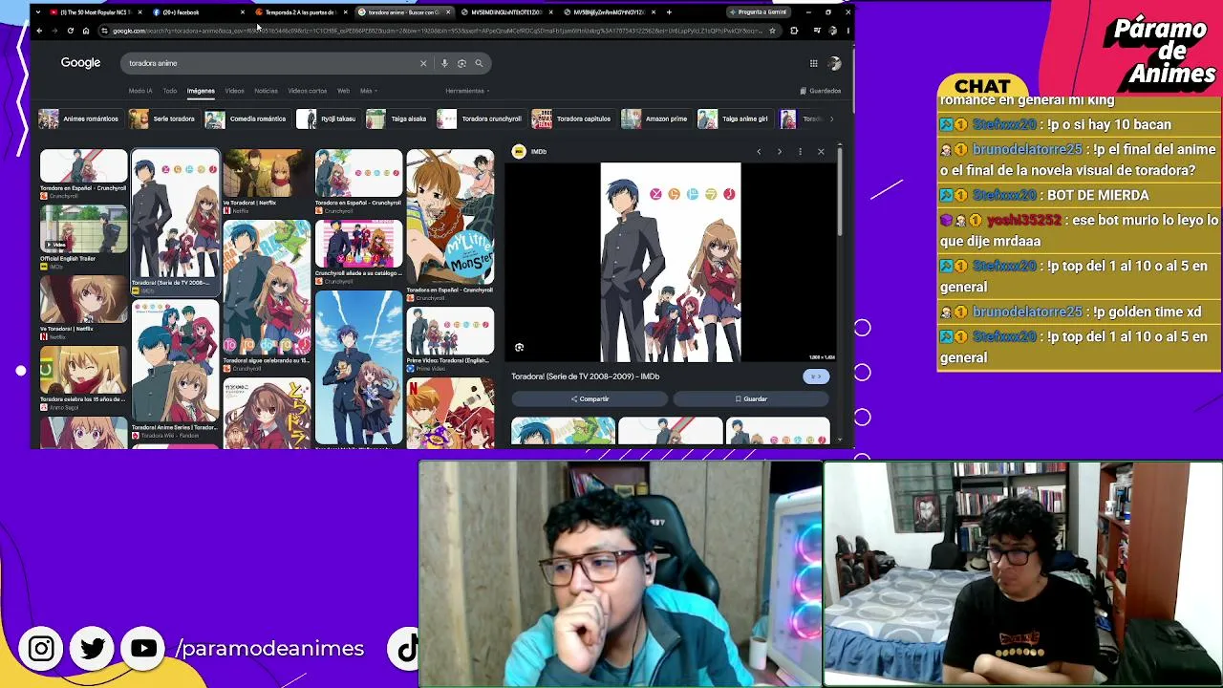This screenshot has width=1223, height=688.
Task: Open the browser home page
Action: [x=85, y=31]
